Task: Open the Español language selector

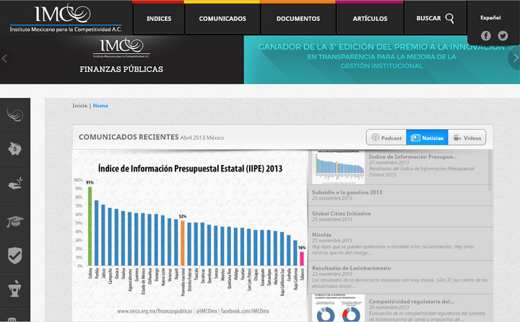Action: click(490, 17)
